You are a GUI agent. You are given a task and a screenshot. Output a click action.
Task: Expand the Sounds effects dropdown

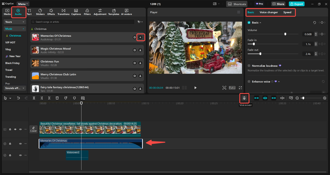pos(15,88)
